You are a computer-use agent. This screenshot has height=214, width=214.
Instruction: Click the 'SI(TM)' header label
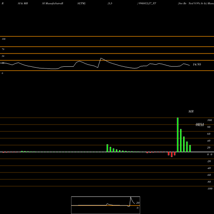[81, 3]
